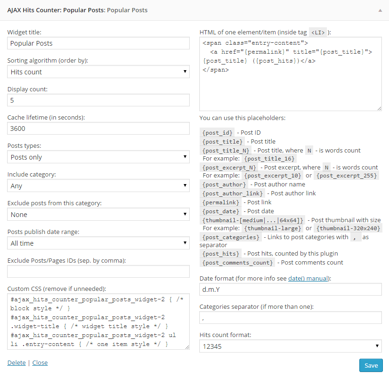Open the Posts types dropdown

(x=98, y=157)
